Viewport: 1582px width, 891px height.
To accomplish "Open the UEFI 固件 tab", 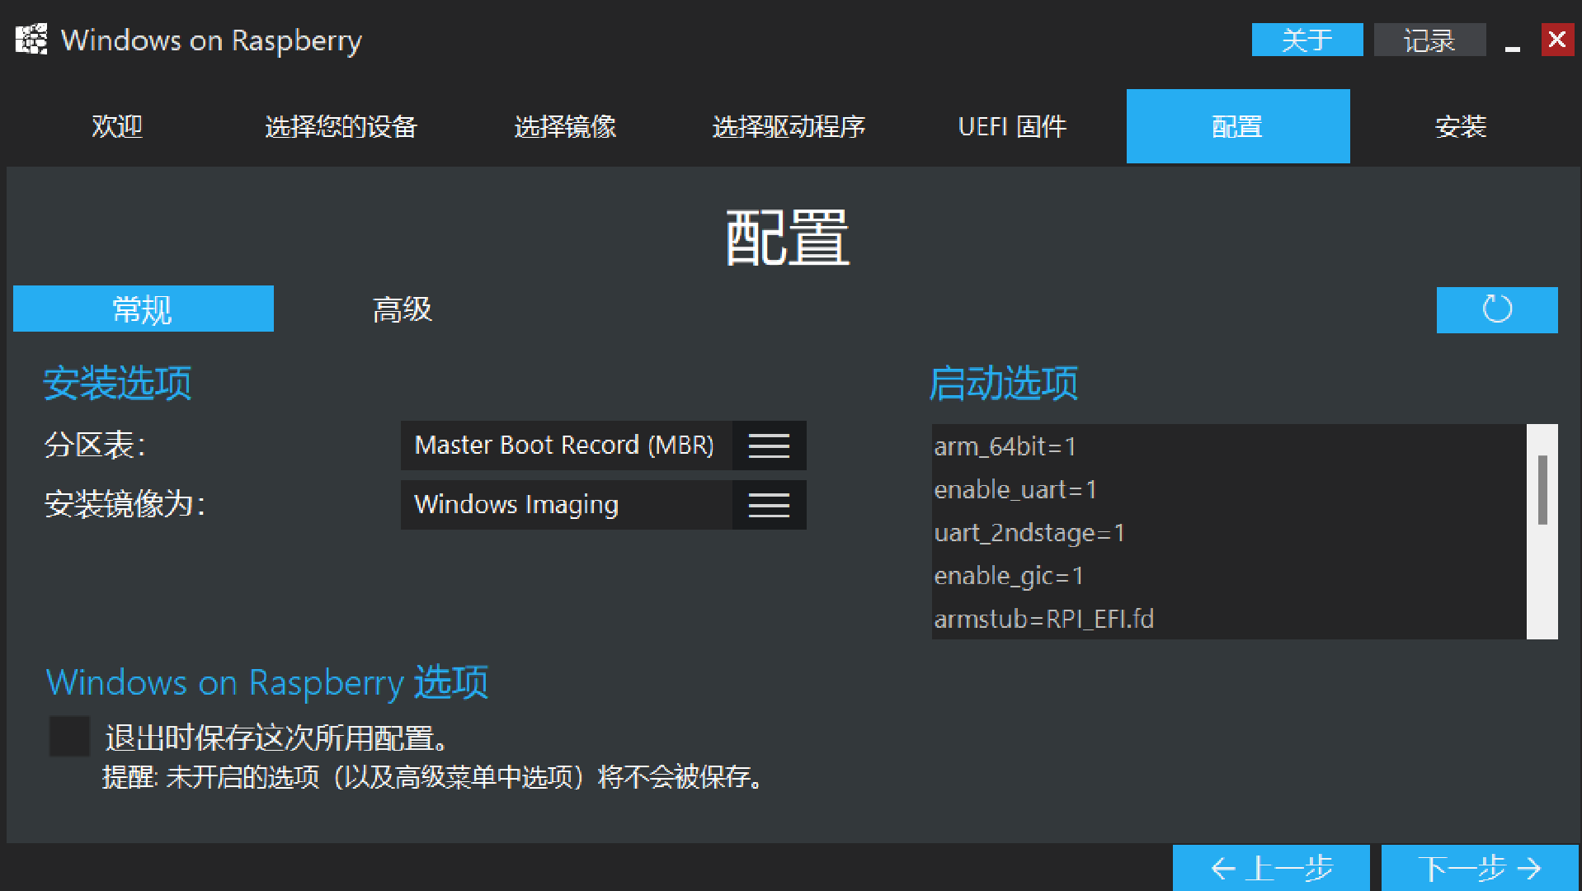I will tap(1012, 126).
